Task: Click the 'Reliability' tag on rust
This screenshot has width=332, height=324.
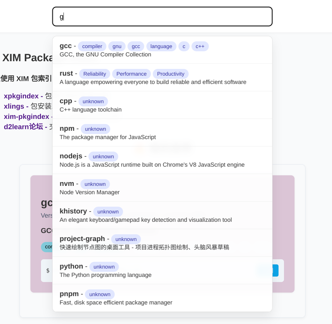Action: coord(95,74)
